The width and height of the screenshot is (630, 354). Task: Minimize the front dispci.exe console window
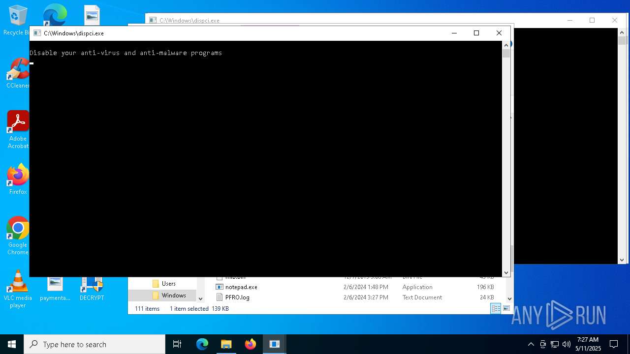454,33
